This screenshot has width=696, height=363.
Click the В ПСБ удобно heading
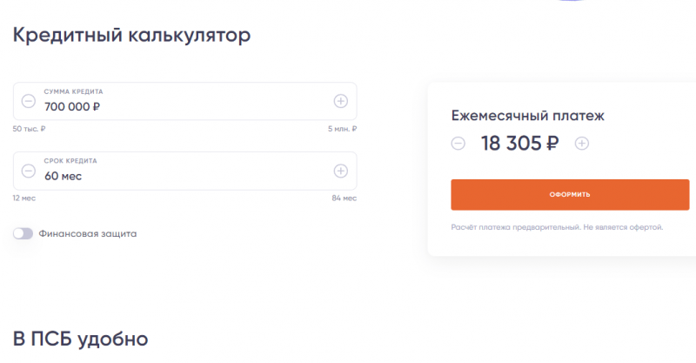(80, 338)
